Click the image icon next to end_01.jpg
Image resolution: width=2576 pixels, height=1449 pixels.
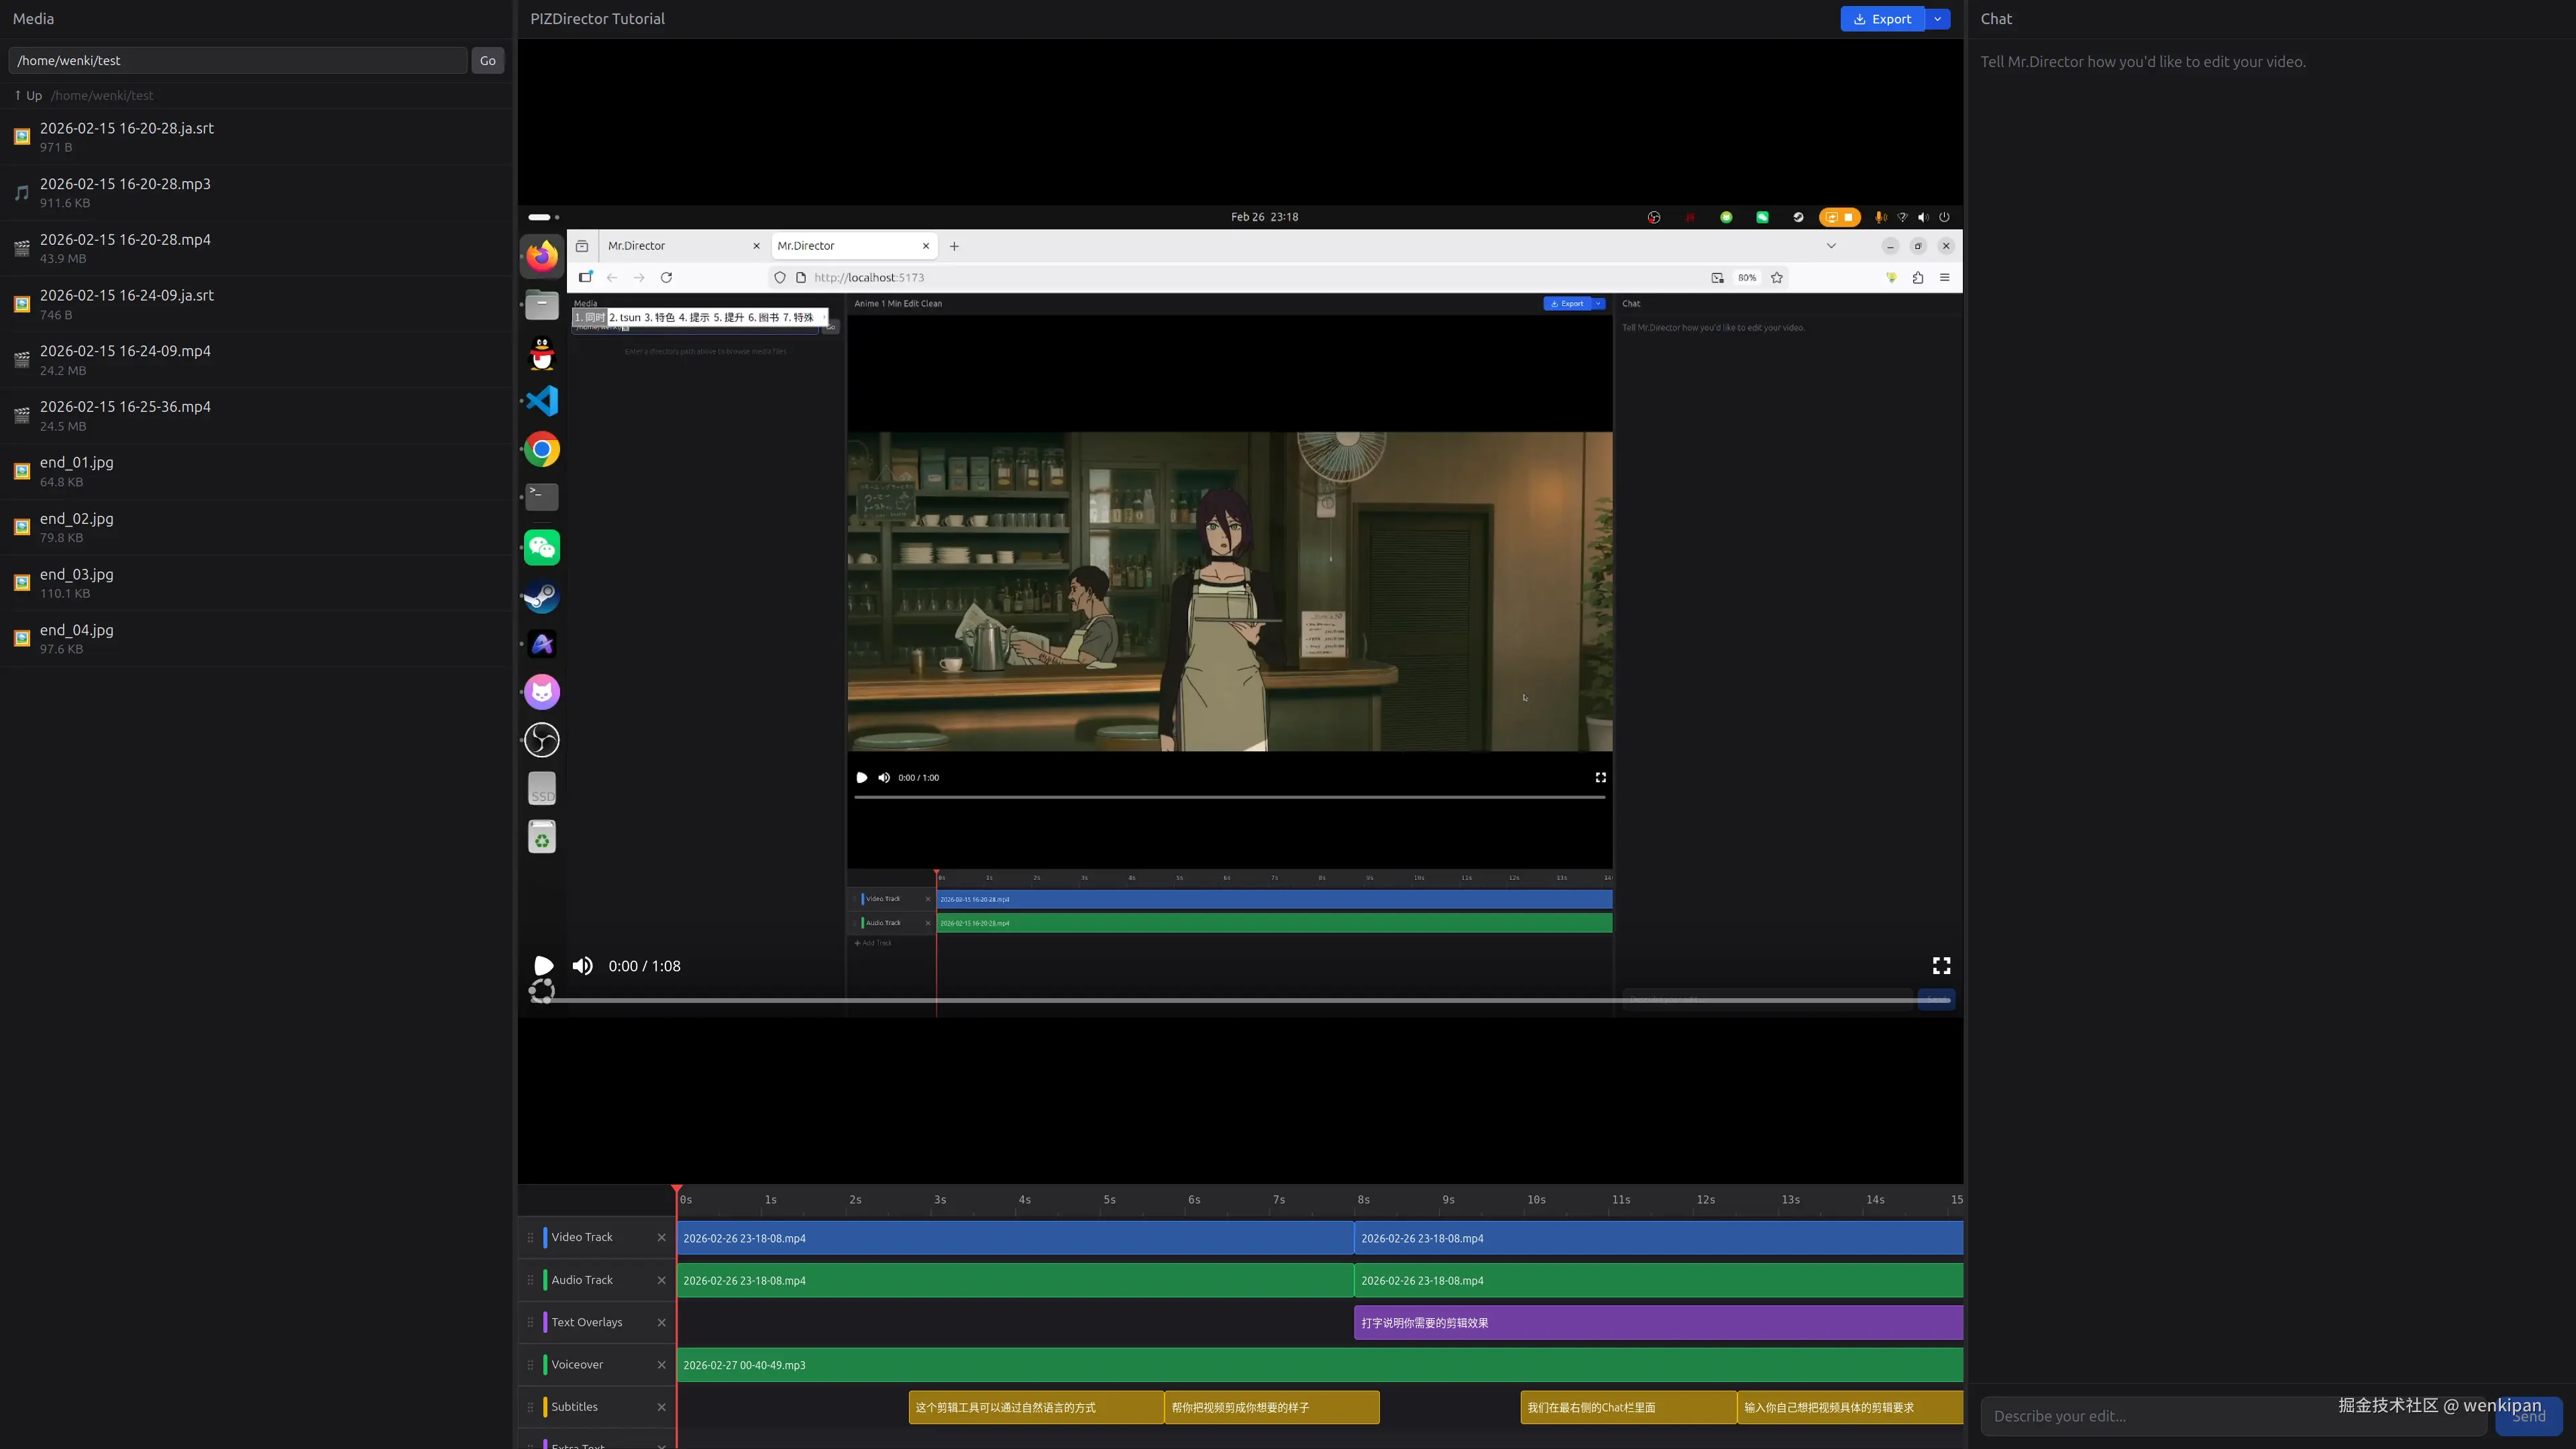pos(21,471)
